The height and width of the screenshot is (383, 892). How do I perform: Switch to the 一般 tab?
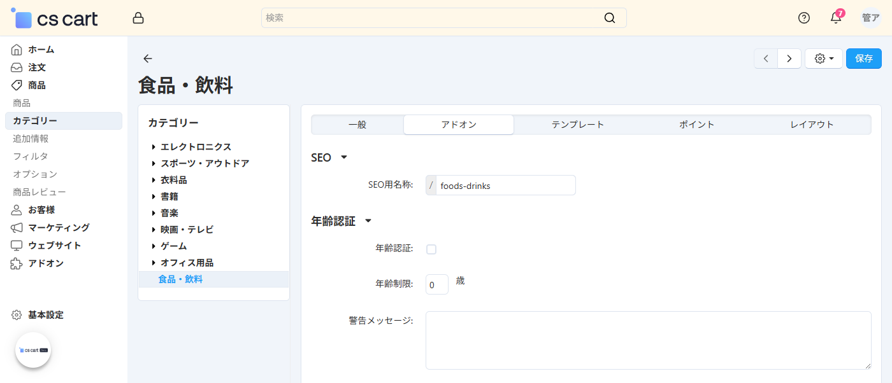(357, 124)
